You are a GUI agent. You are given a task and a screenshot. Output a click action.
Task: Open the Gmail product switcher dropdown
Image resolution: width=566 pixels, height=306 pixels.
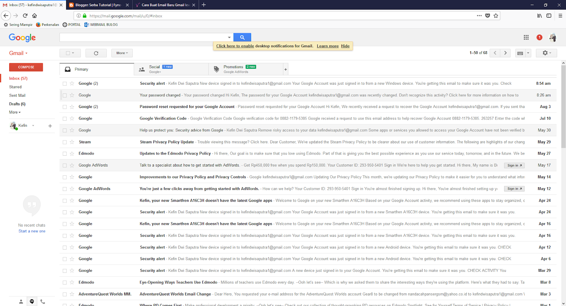coord(18,53)
